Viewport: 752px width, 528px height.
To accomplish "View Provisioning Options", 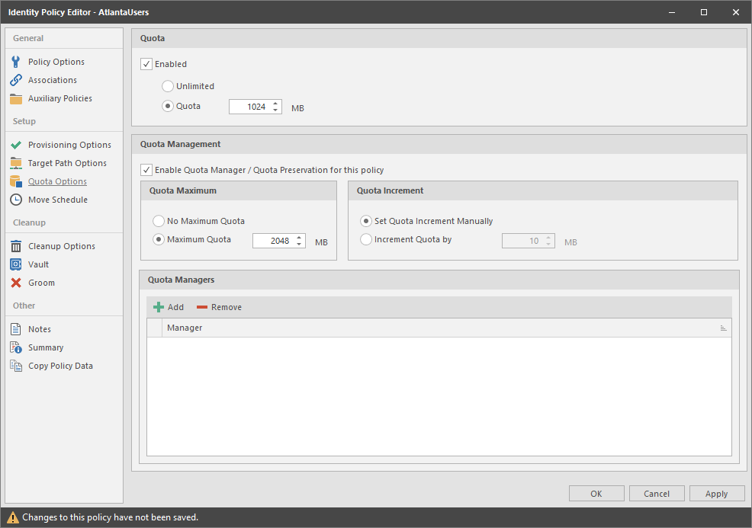I will tap(69, 144).
